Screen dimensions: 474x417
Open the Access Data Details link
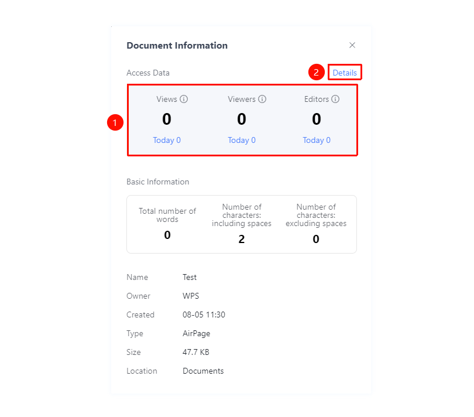345,73
